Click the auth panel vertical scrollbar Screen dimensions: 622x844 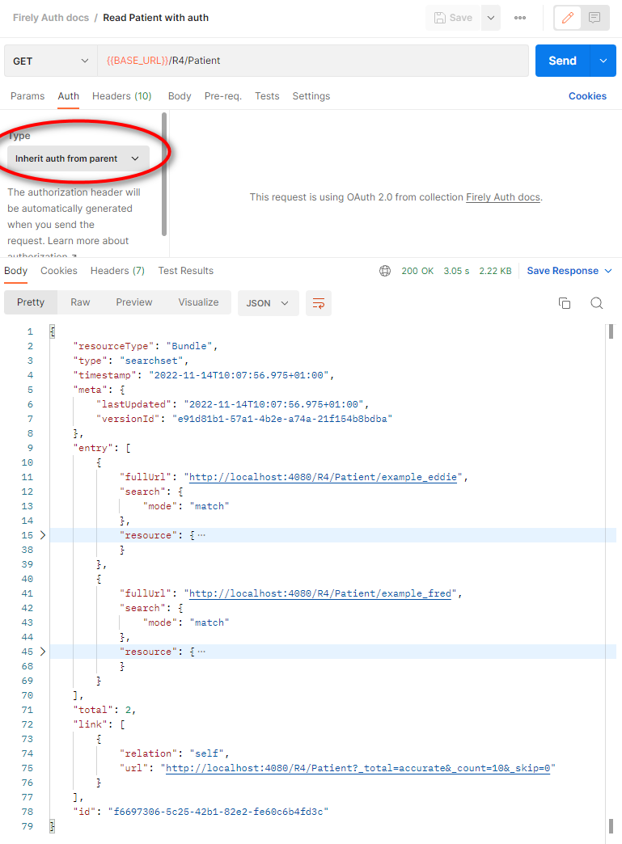click(x=164, y=174)
